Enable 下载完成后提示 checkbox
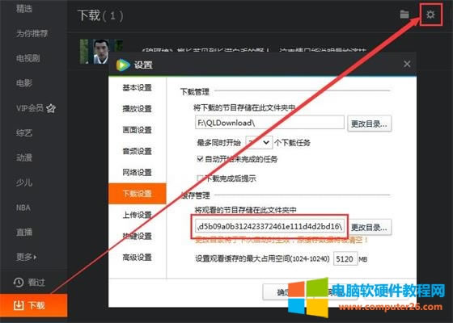 pos(200,178)
